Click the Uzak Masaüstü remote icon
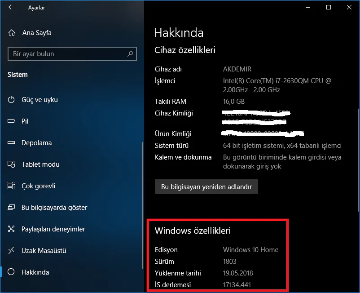The image size is (360, 293). point(11,250)
